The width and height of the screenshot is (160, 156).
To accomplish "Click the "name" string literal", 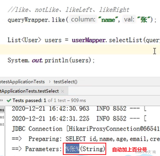I will pos(108,20).
